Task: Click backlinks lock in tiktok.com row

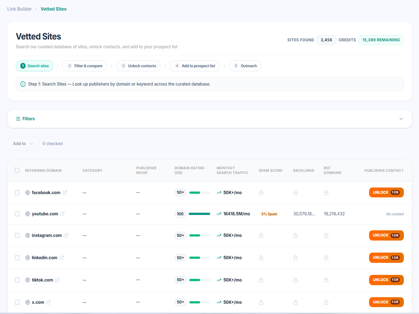Action: pos(295,280)
